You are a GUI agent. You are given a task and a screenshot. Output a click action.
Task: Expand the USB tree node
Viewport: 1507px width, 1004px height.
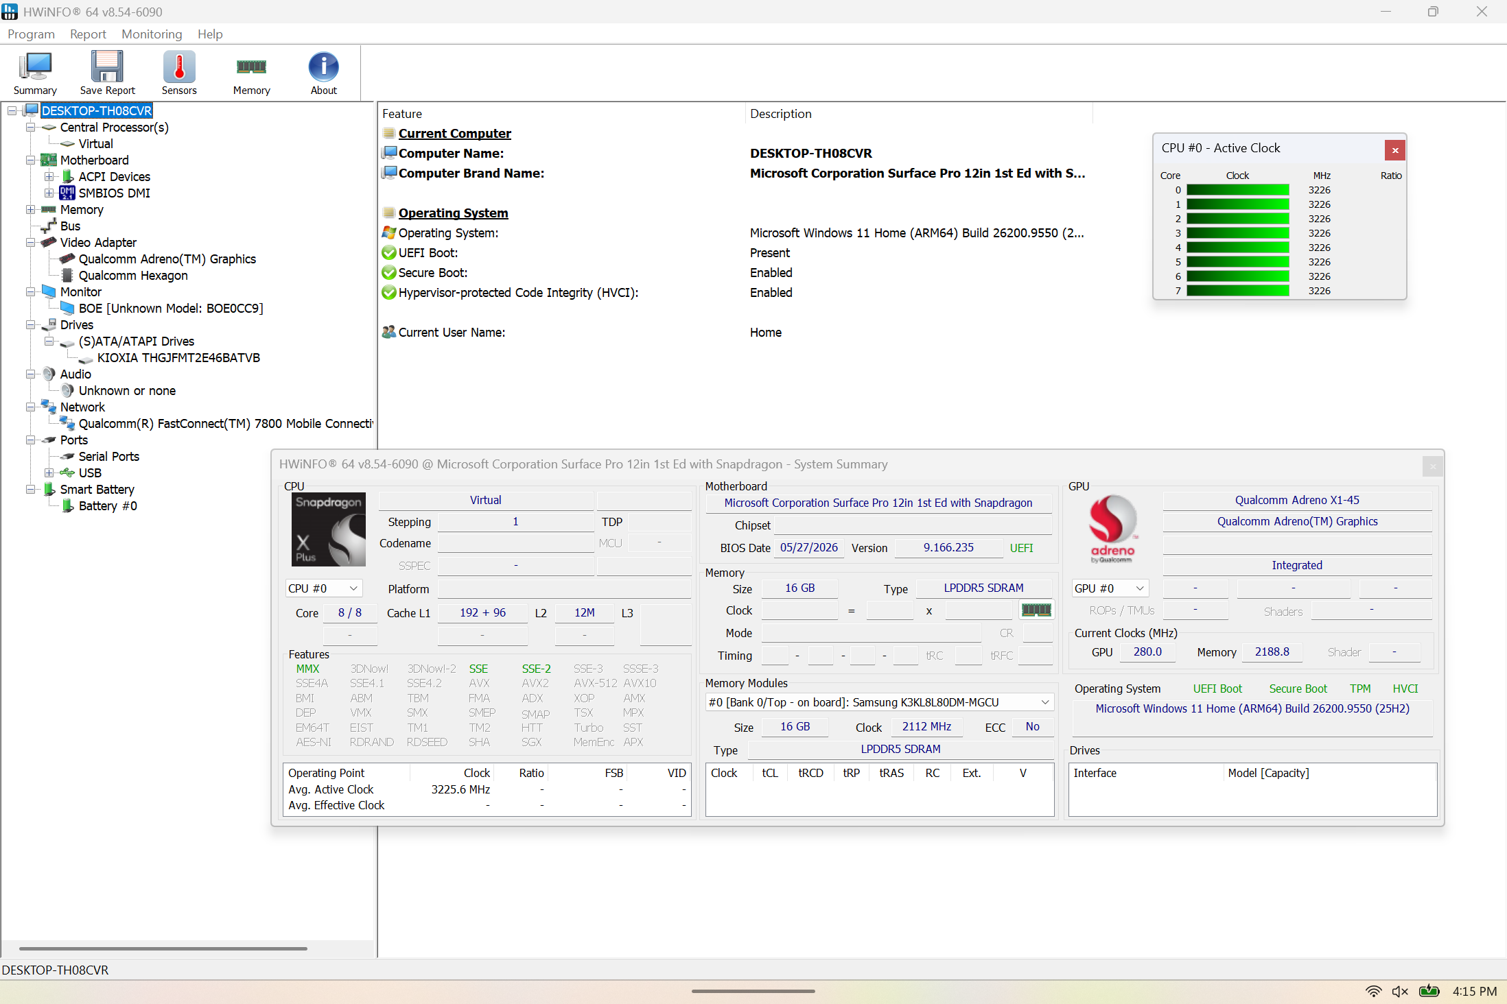[49, 473]
